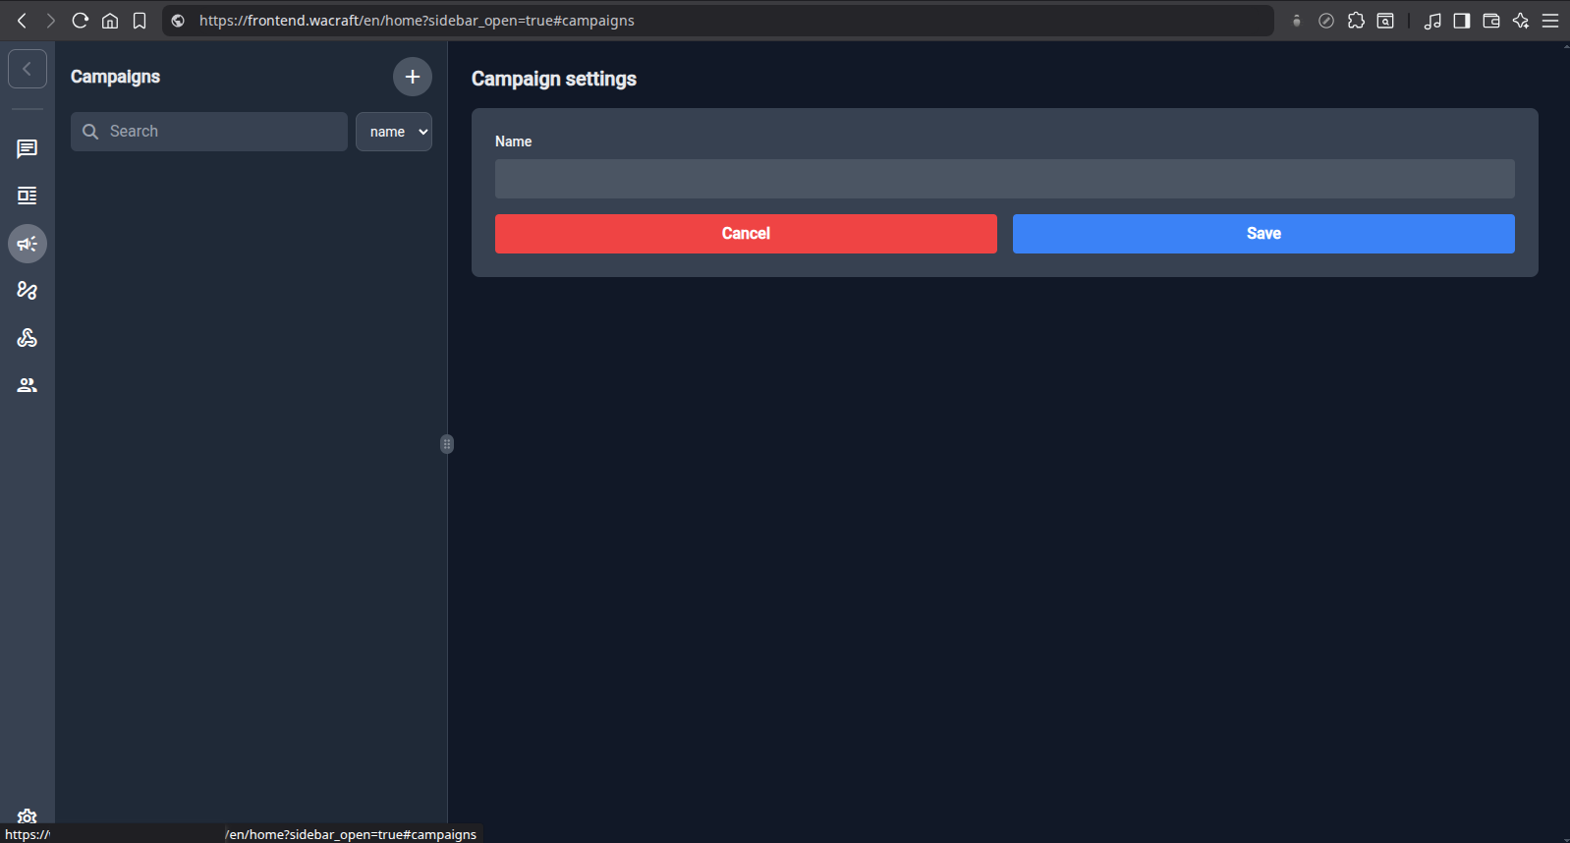Open the templates sidebar icon

28,196
